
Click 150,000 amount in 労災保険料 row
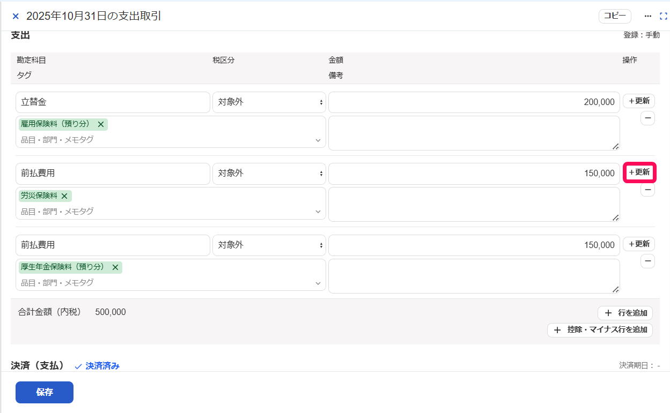pyautogui.click(x=474, y=174)
